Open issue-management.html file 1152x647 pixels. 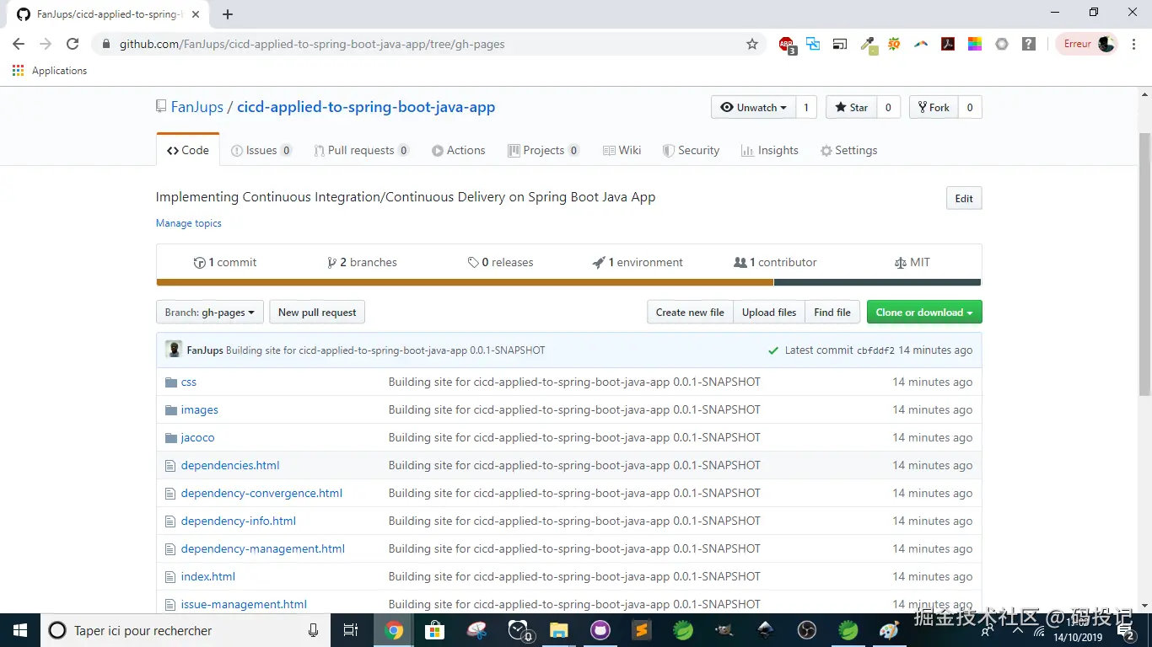[x=244, y=604]
